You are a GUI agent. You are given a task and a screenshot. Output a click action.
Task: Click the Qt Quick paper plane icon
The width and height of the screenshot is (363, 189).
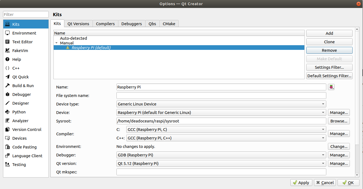(x=7, y=77)
